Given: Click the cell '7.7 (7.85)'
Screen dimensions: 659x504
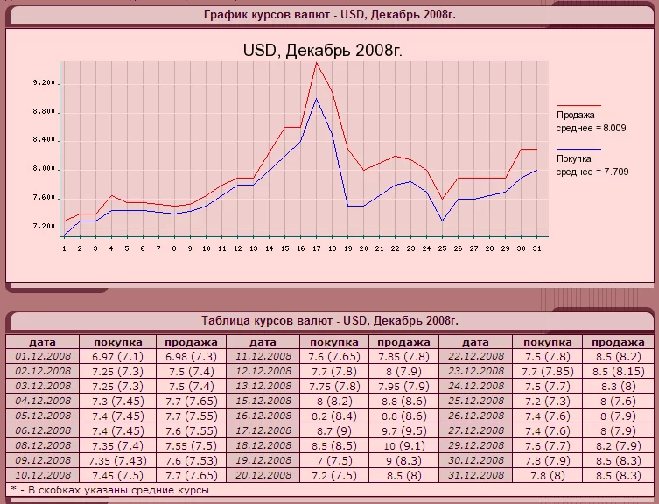Looking at the screenshot, I should [547, 371].
